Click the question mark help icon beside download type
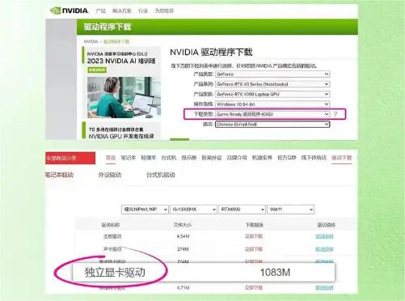 click(335, 114)
